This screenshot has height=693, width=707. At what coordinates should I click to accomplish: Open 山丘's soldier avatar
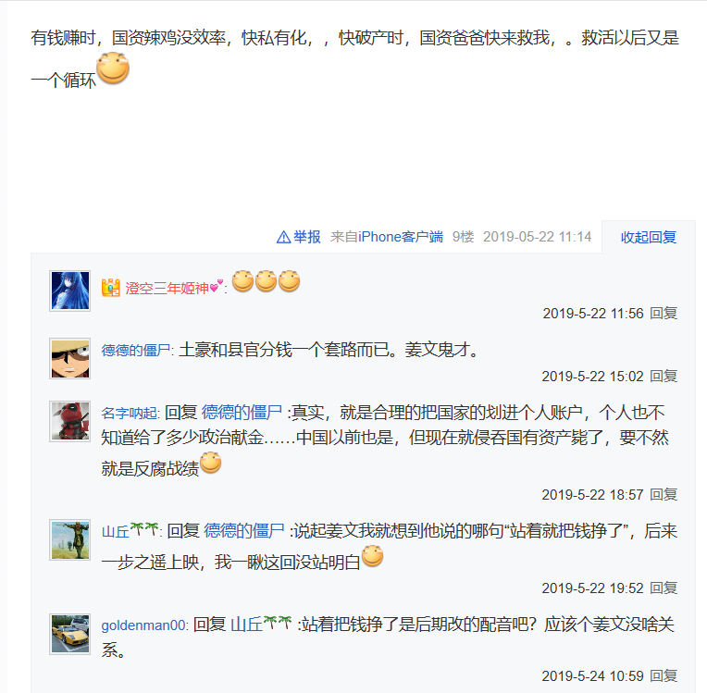coord(70,539)
